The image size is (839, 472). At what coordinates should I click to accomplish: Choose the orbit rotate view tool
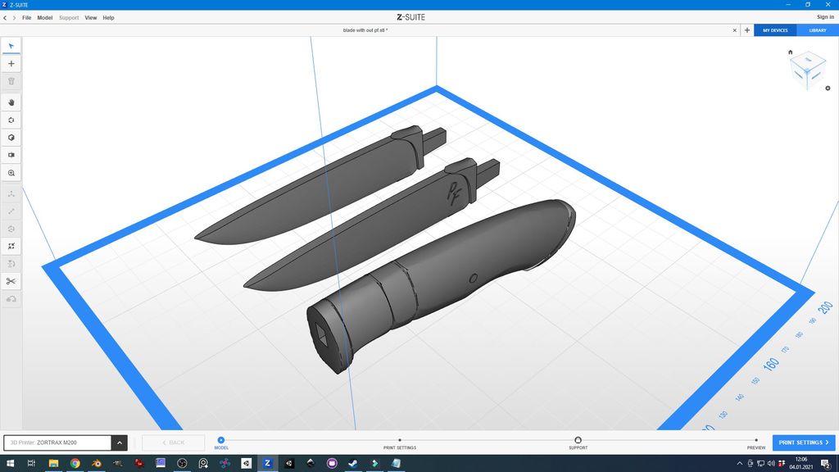point(11,120)
